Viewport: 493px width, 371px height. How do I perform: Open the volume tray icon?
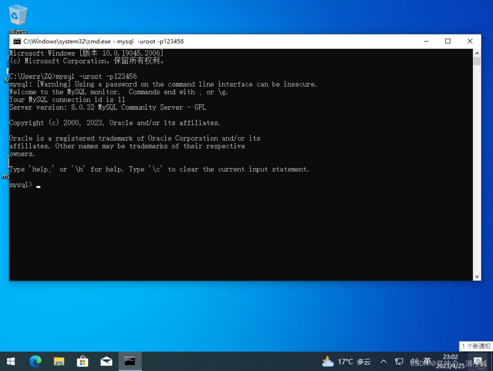click(414, 362)
